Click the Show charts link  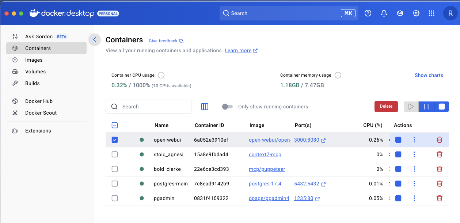tap(429, 75)
